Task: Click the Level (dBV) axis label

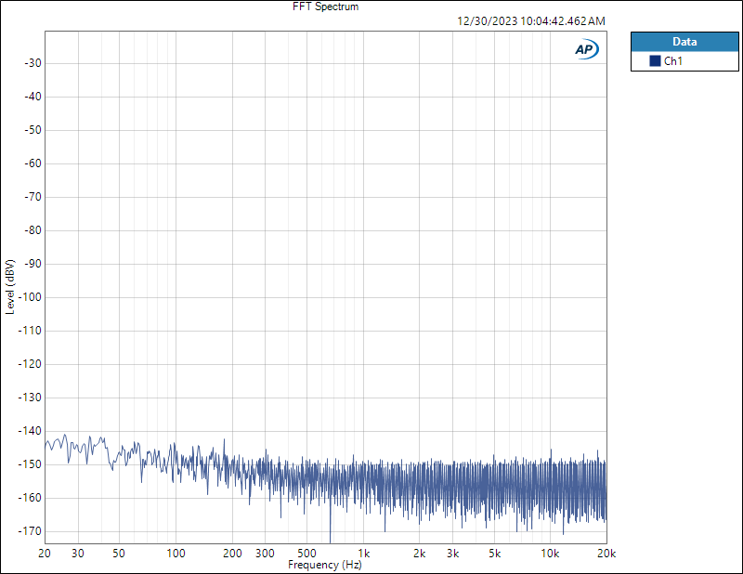Action: pyautogui.click(x=10, y=287)
